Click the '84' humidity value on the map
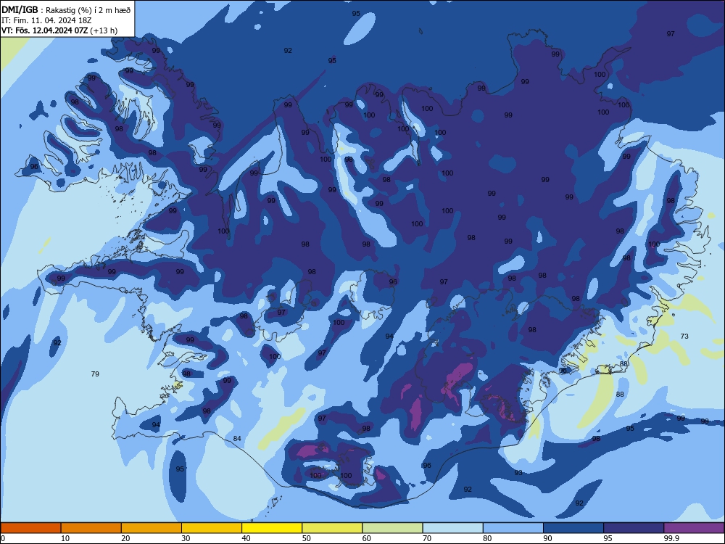Viewport: 725px width, 544px height. click(237, 438)
